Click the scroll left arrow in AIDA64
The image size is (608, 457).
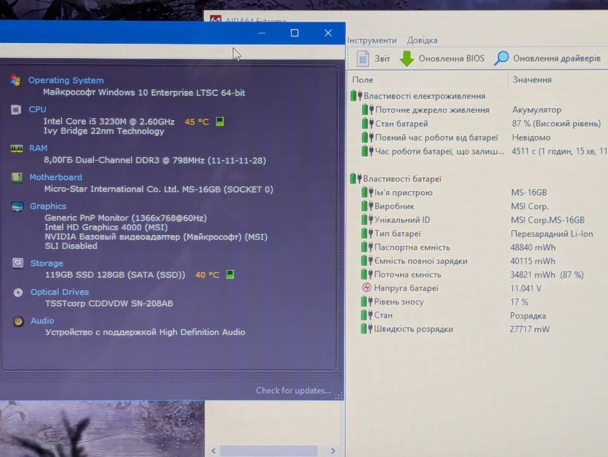coord(213,451)
